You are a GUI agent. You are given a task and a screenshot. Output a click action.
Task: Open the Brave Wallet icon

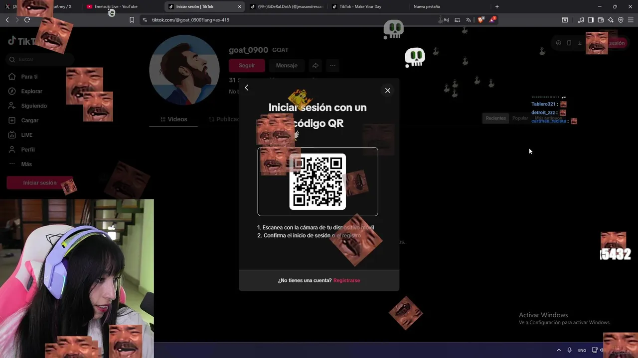pos(601,20)
